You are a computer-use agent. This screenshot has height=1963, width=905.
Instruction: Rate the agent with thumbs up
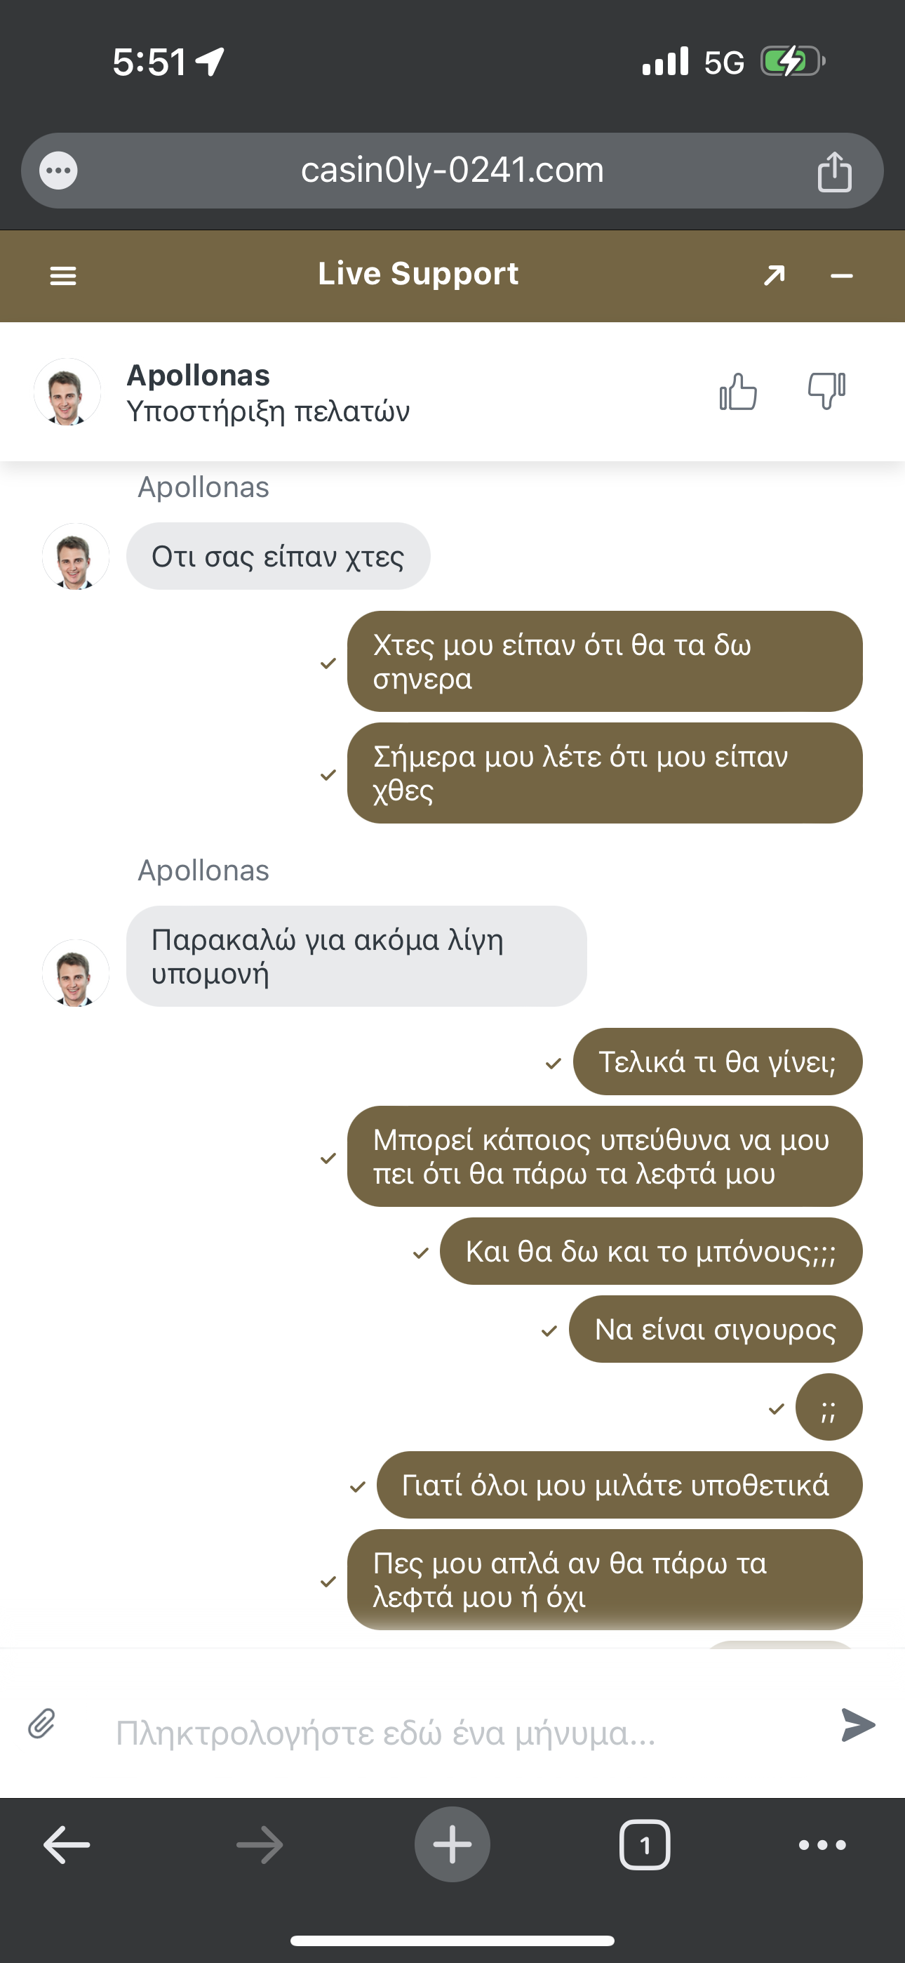click(x=737, y=392)
